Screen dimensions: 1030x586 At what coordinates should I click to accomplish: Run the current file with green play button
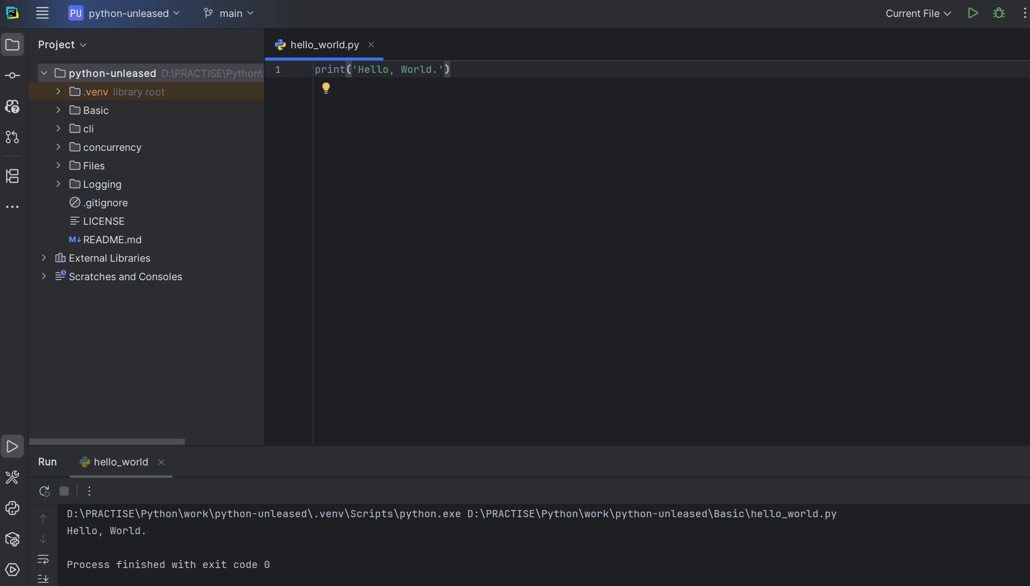tap(972, 13)
